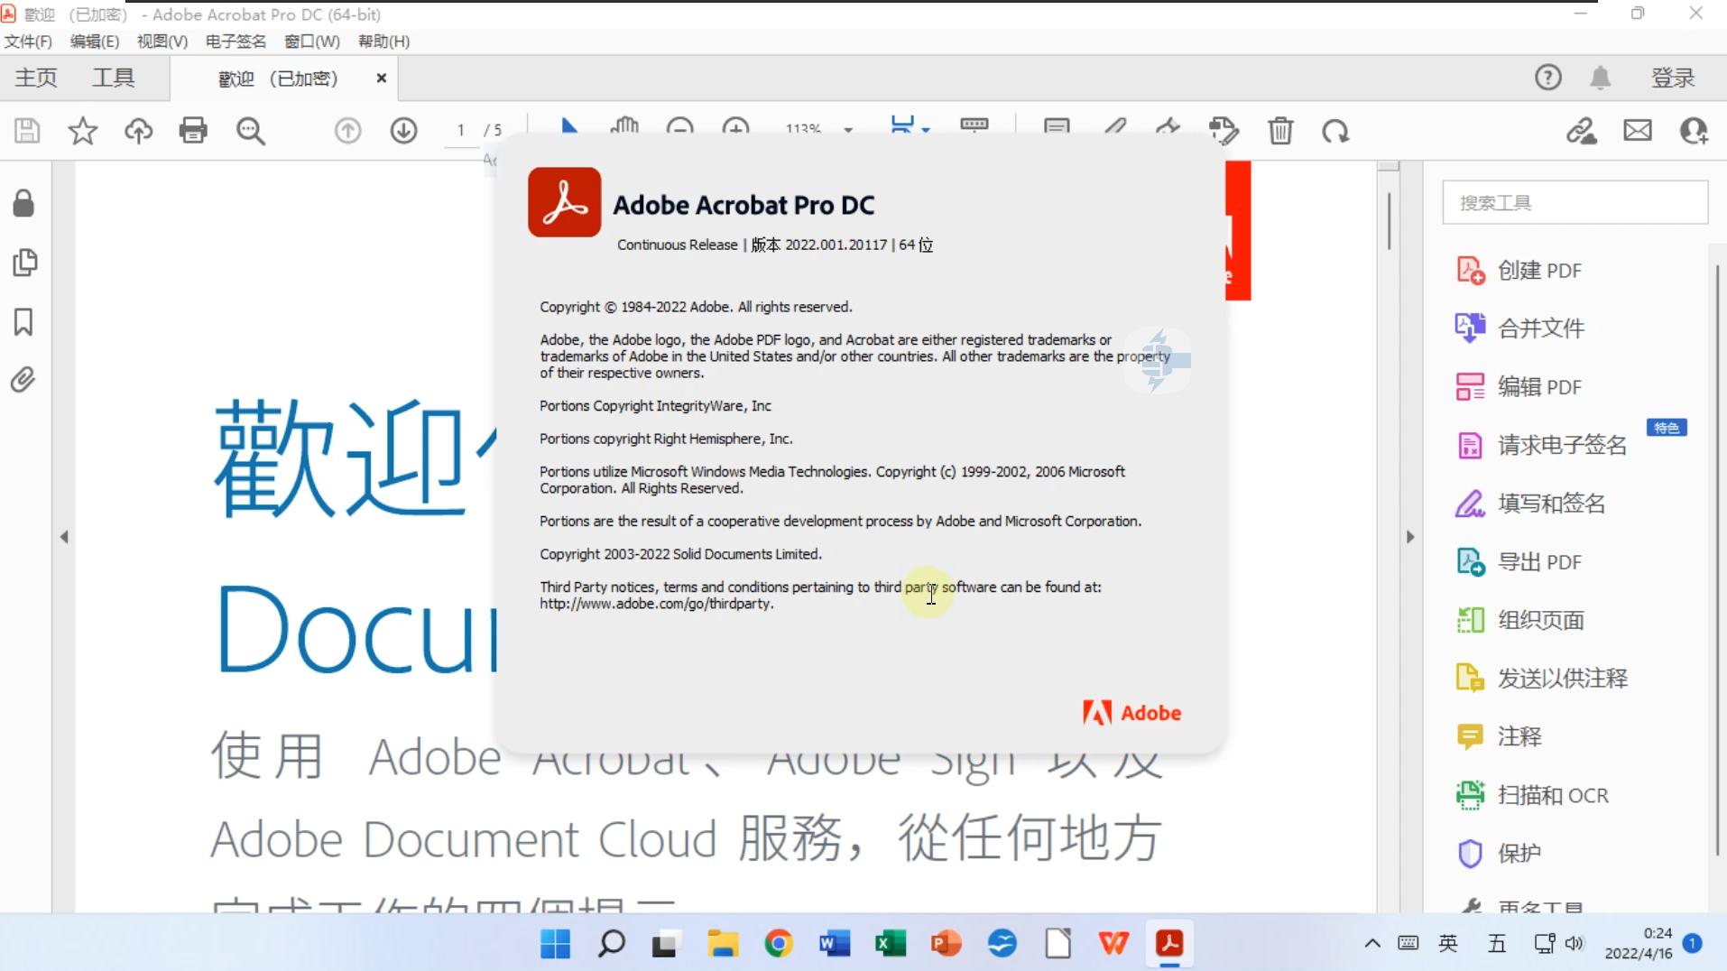The height and width of the screenshot is (971, 1727).
Task: Open the 文件 menu
Action: 27,41
